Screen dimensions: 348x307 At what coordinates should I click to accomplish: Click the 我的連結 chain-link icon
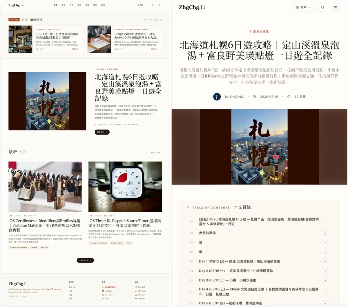136,287
